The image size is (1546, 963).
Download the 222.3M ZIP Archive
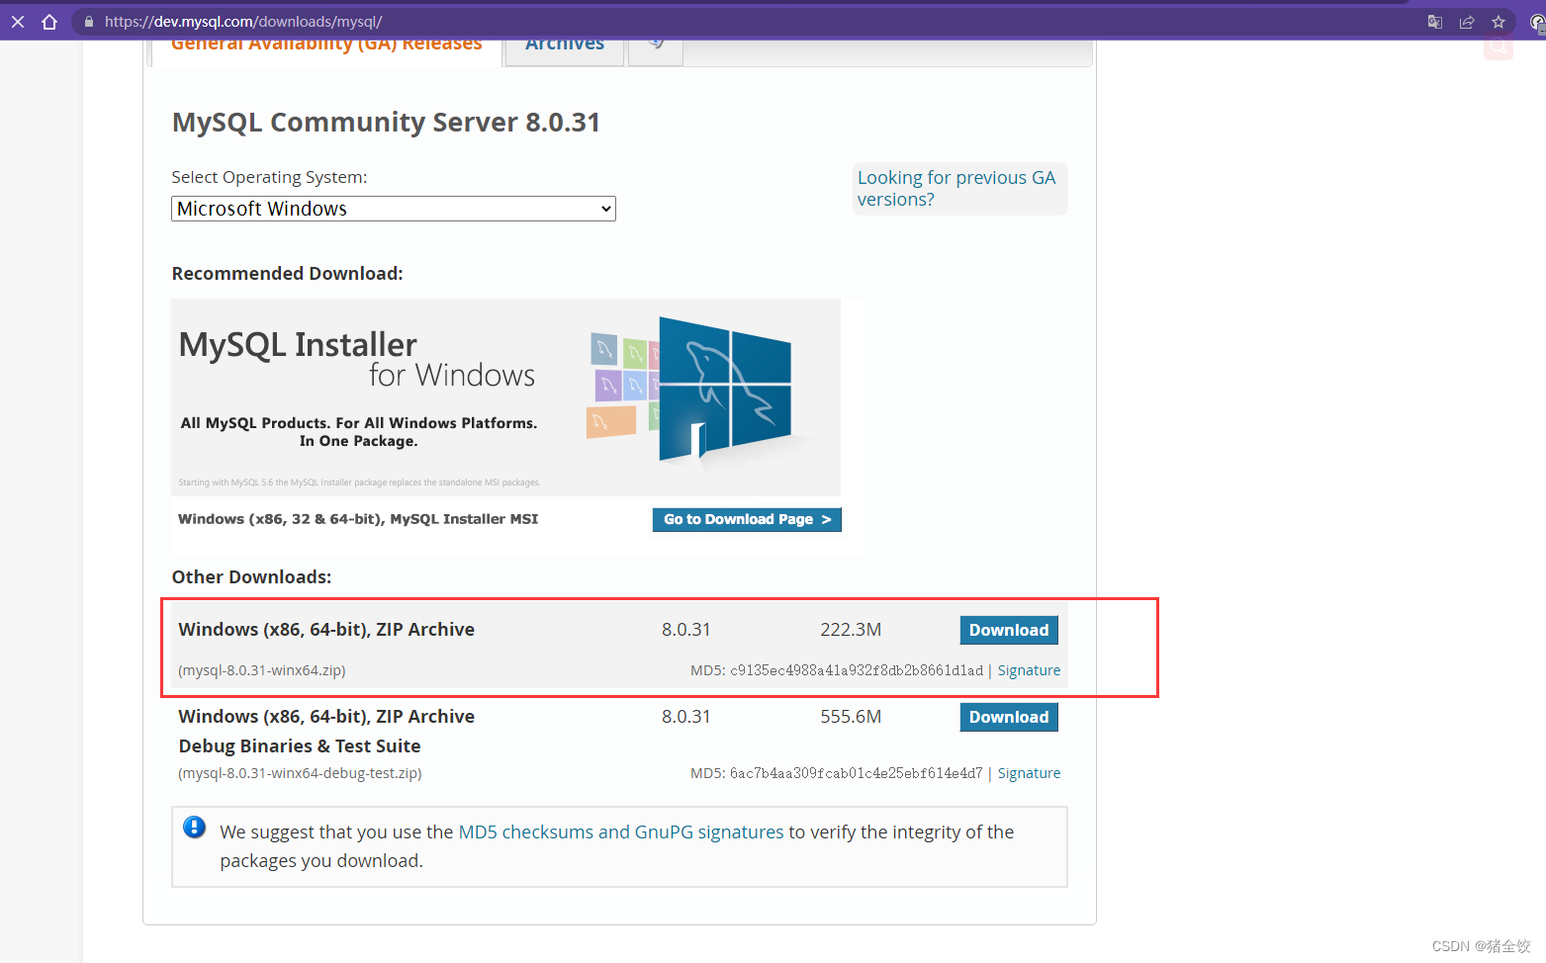click(x=1008, y=630)
